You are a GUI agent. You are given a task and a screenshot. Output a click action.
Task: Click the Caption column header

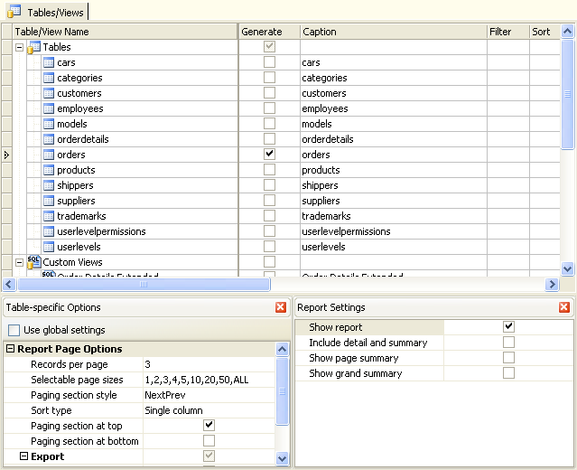[x=394, y=32]
